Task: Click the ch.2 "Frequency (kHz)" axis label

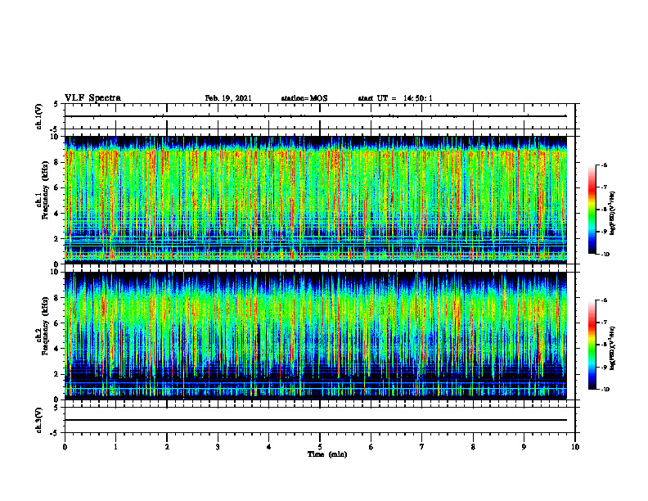Action: [45, 326]
